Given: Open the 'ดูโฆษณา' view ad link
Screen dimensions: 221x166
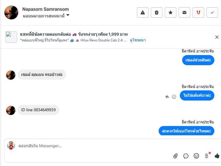Looking at the screenshot, I should click(x=138, y=40).
